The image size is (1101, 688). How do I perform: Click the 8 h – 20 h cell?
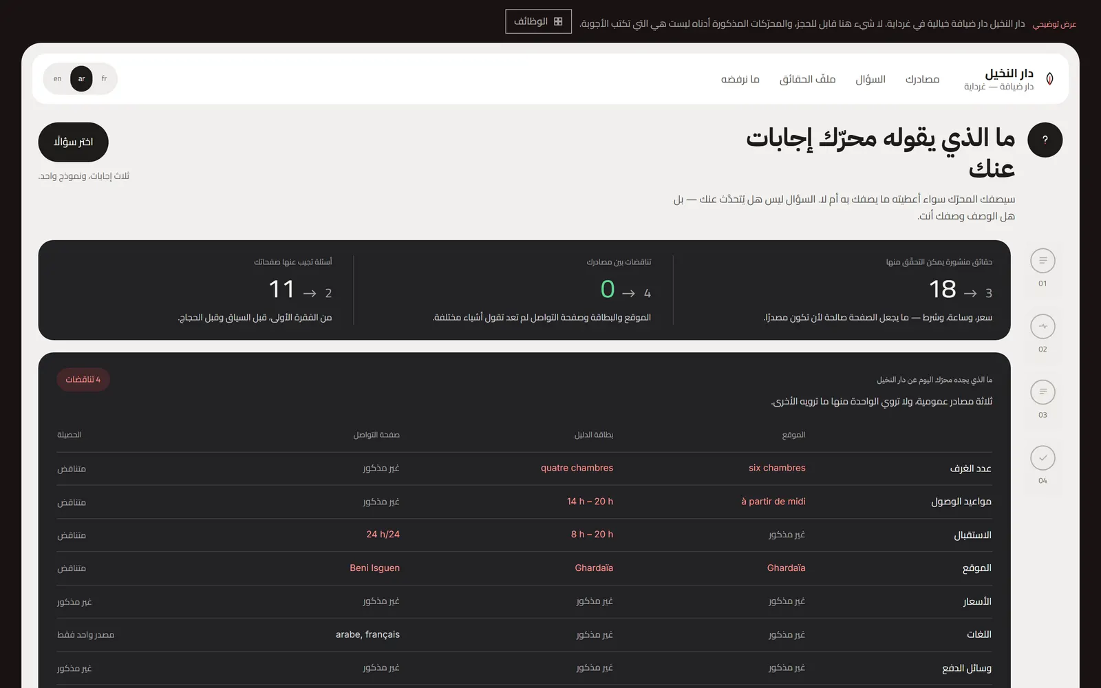(592, 535)
